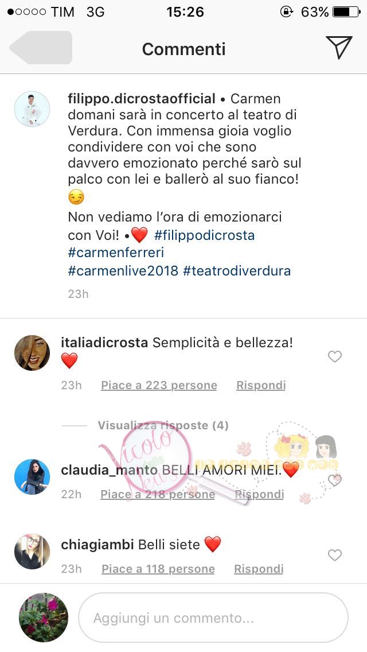Expand Visualizza risposte (4)
Screen dimensions: 367x652
163,425
